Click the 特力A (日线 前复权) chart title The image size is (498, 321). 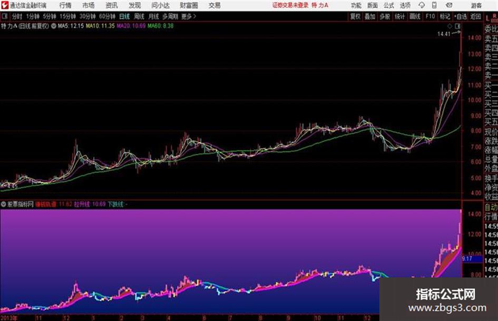pyautogui.click(x=25, y=26)
